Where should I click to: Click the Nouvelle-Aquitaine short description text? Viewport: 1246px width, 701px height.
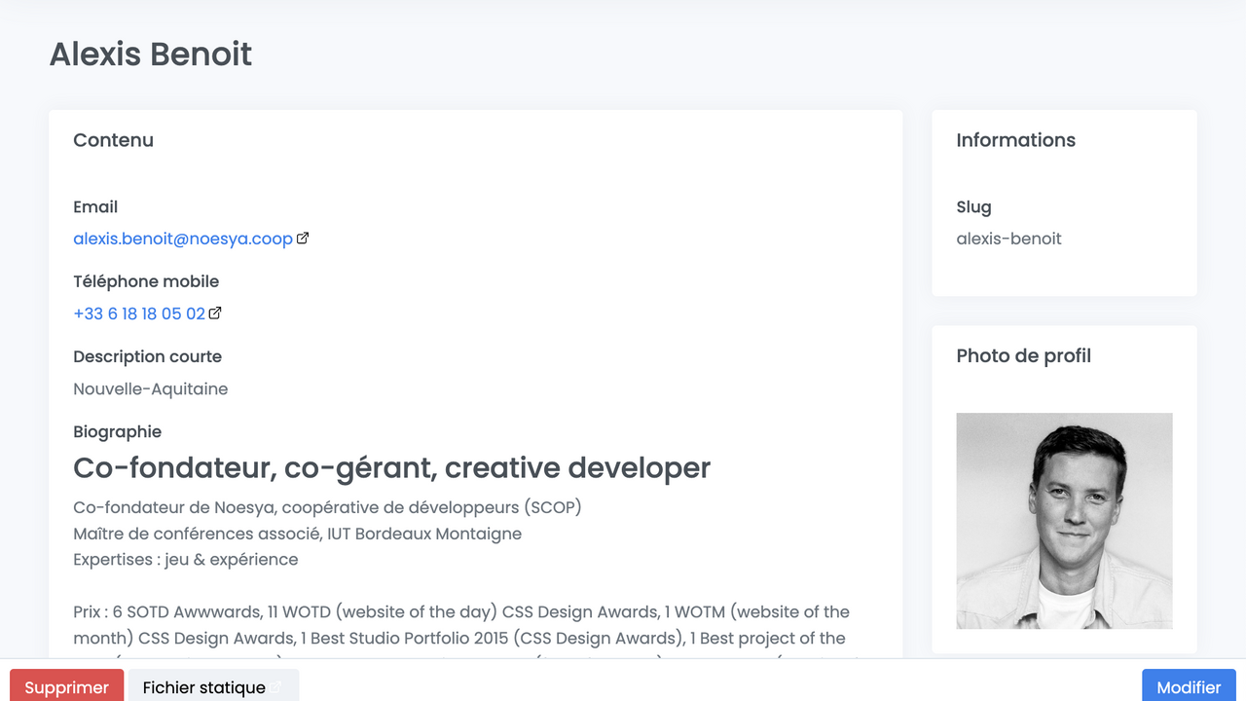151,389
